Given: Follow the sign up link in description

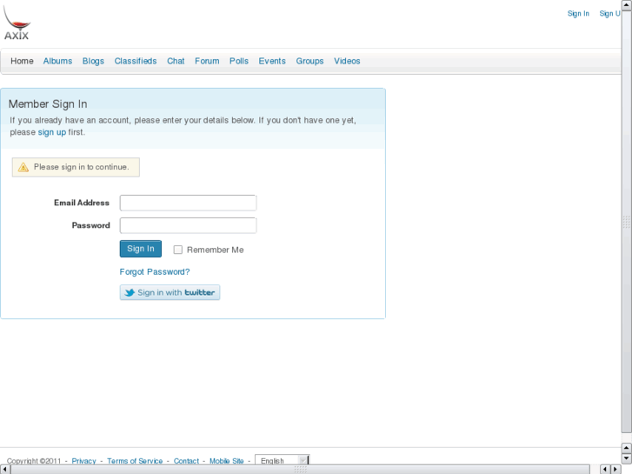Looking at the screenshot, I should pyautogui.click(x=52, y=132).
